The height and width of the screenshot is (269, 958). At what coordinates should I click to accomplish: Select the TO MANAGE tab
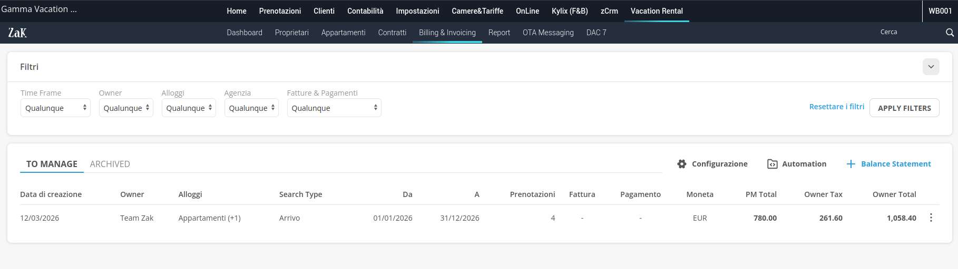click(x=52, y=164)
